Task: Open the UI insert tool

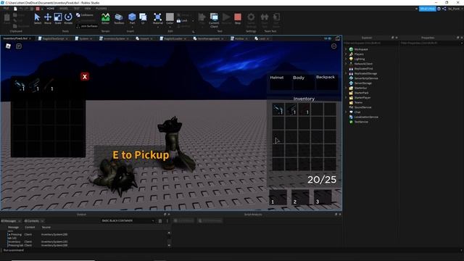Action: click(143, 19)
